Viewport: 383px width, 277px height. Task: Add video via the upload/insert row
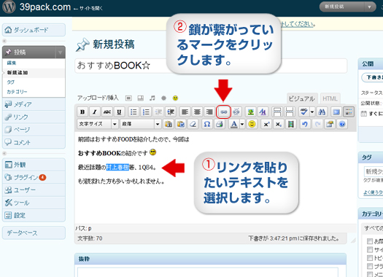[141, 98]
